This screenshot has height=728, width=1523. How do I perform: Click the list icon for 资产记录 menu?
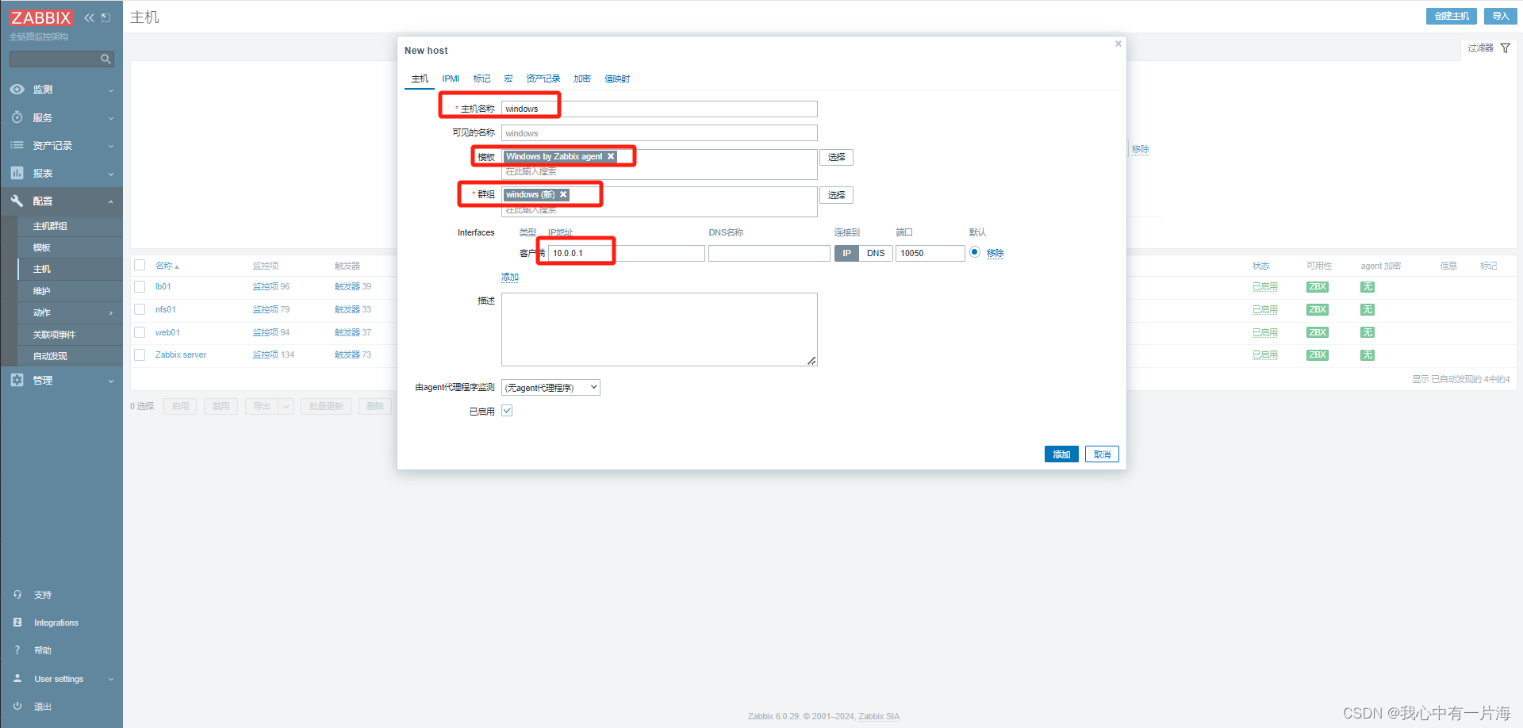17,145
